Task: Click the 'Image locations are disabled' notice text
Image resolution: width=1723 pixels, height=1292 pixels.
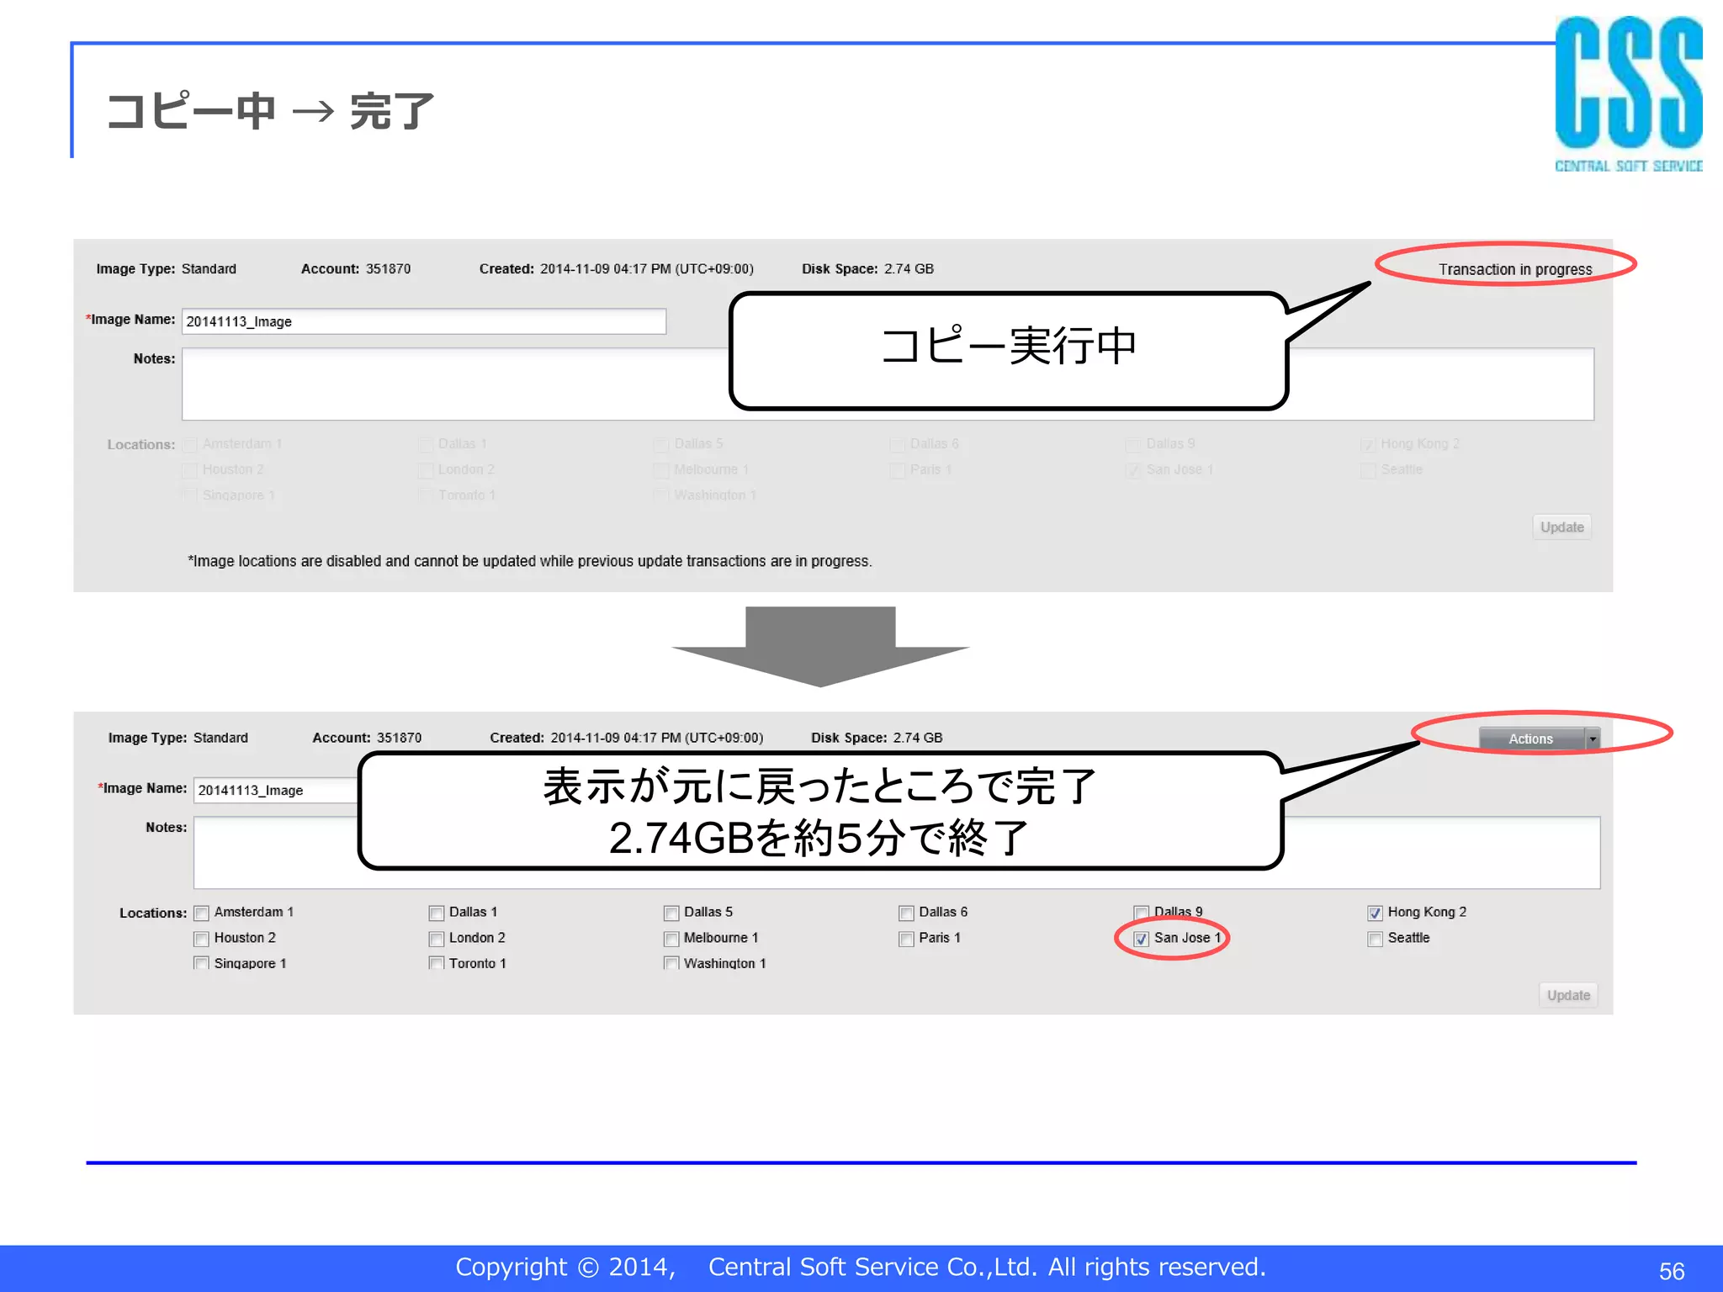Action: tap(530, 561)
